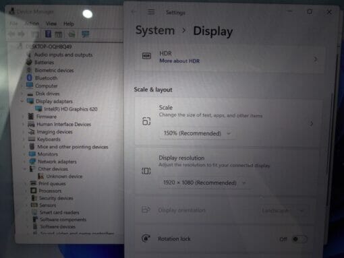
Task: Click the Rotation lock icon
Action: (x=146, y=238)
